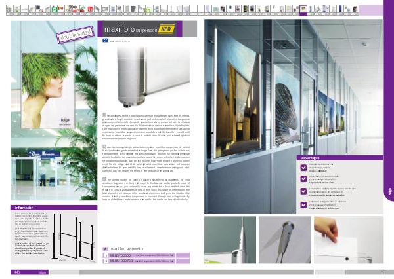Image resolution: width=394 pixels, height=279 pixels.
Task: Open the hand inserting poster detail photo
Action: pyautogui.click(x=349, y=240)
